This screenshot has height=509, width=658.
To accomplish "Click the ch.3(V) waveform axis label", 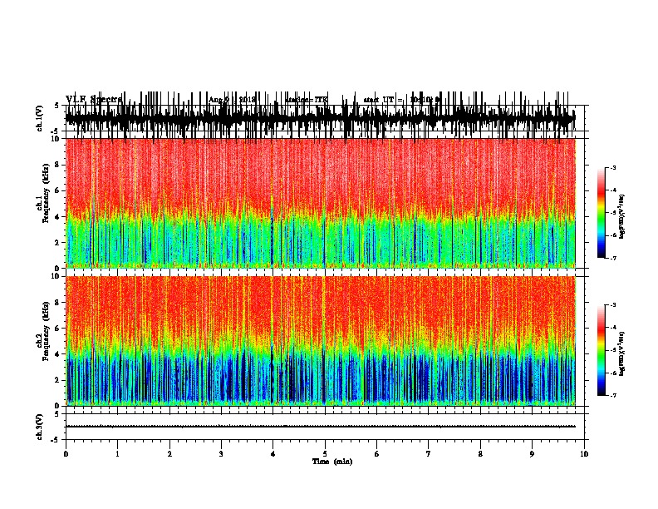I will pyautogui.click(x=40, y=427).
